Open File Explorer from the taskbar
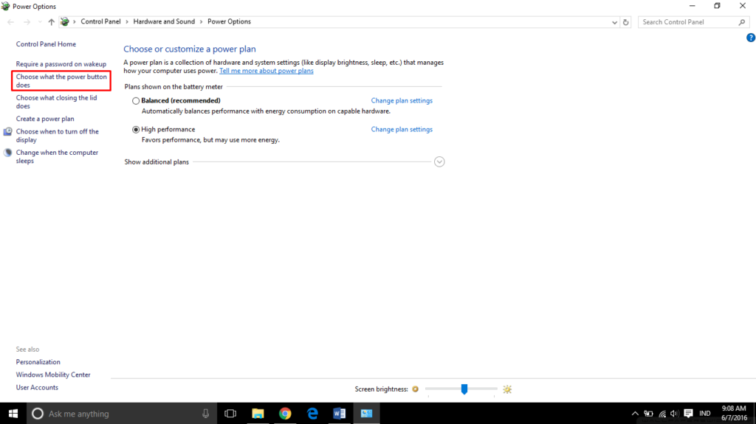756x424 pixels. (258, 414)
